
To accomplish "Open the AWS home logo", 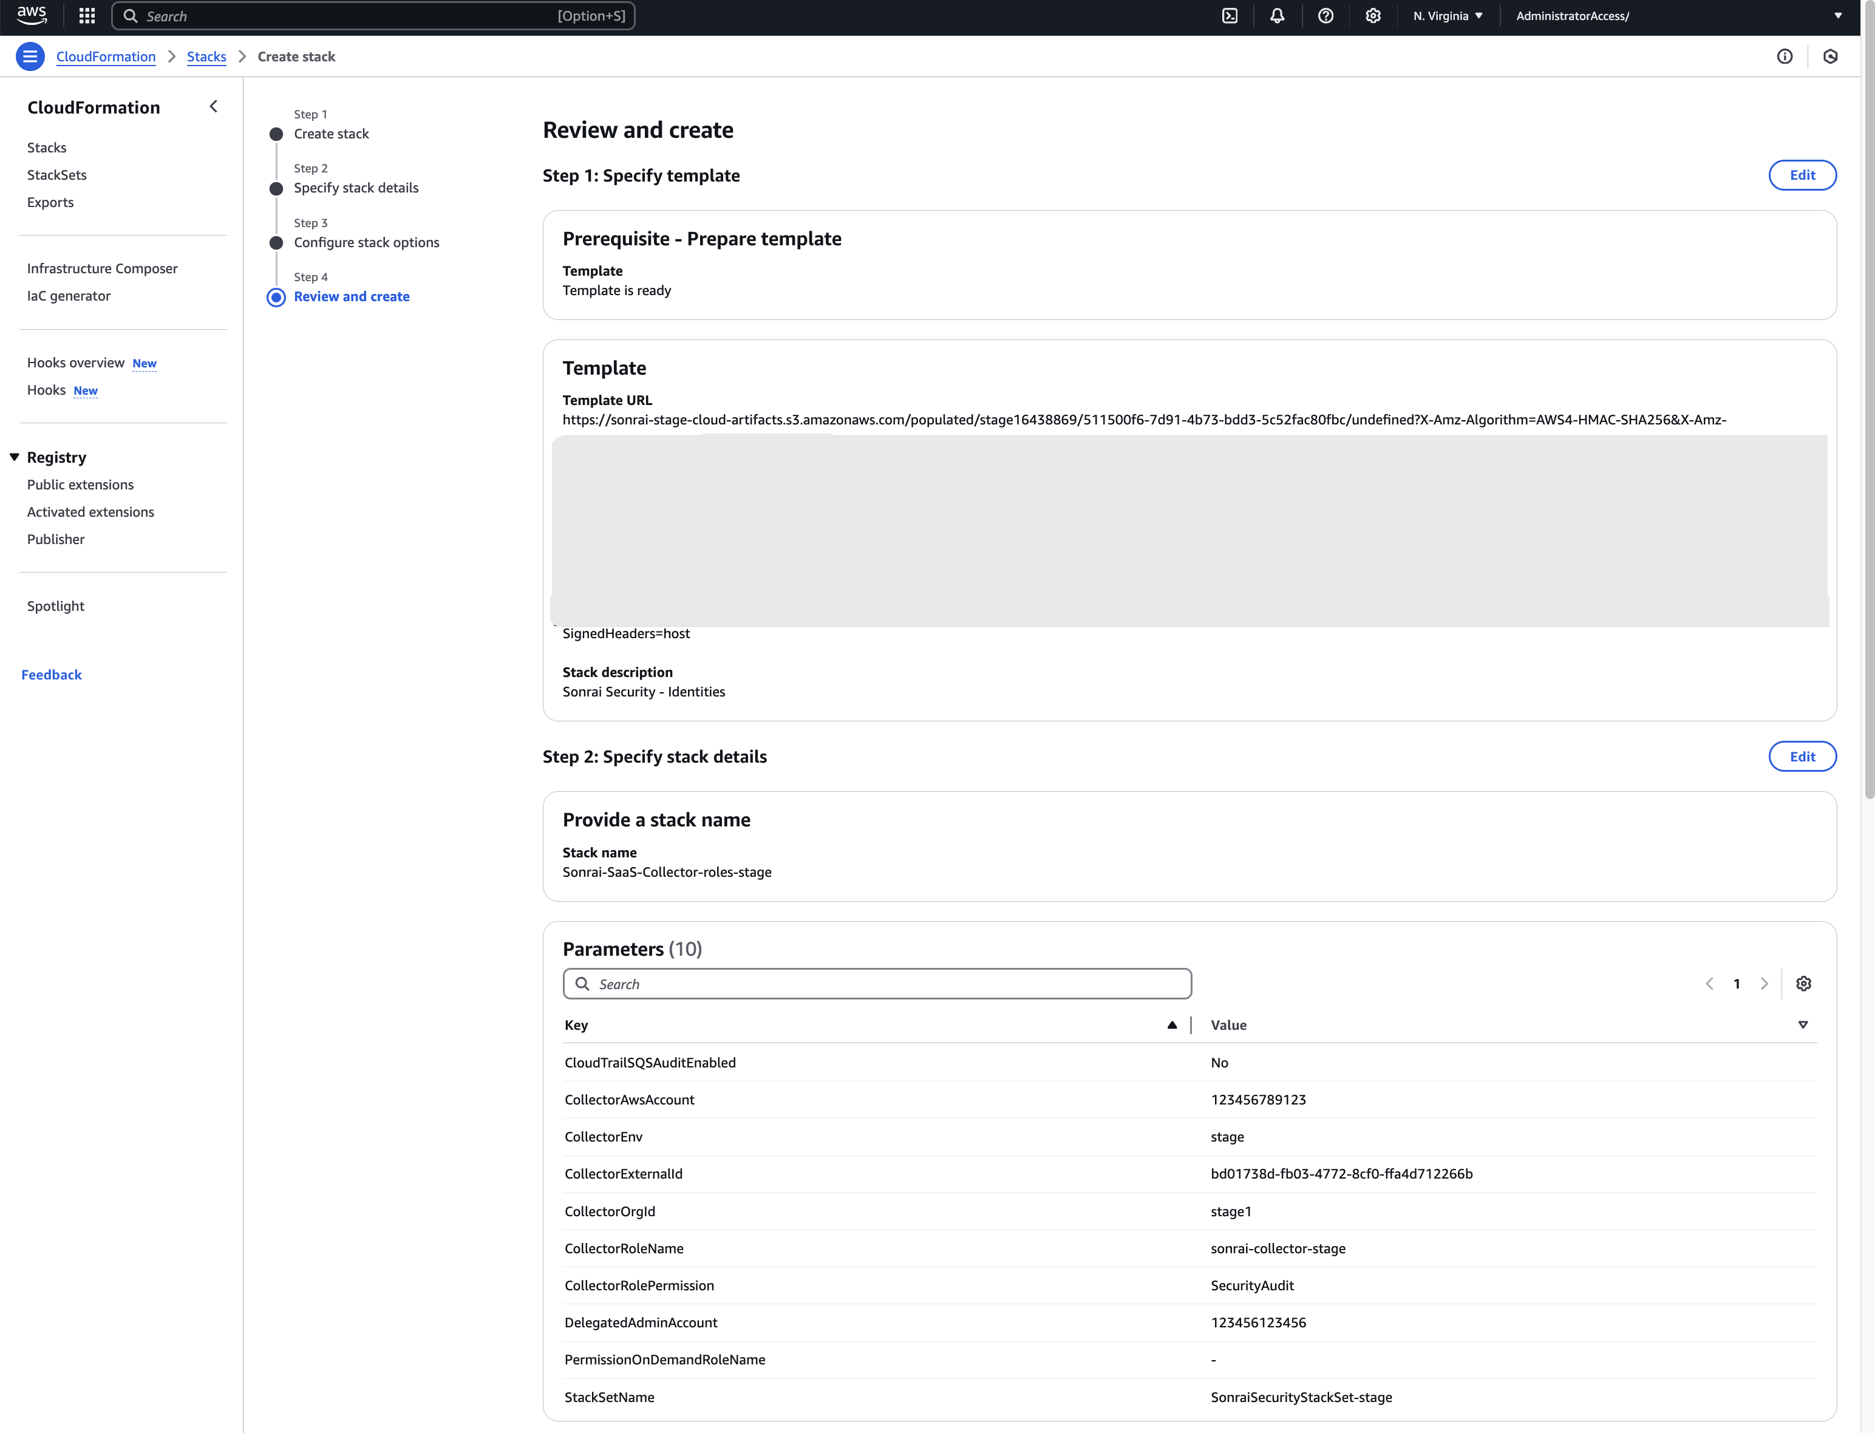I will tap(32, 15).
